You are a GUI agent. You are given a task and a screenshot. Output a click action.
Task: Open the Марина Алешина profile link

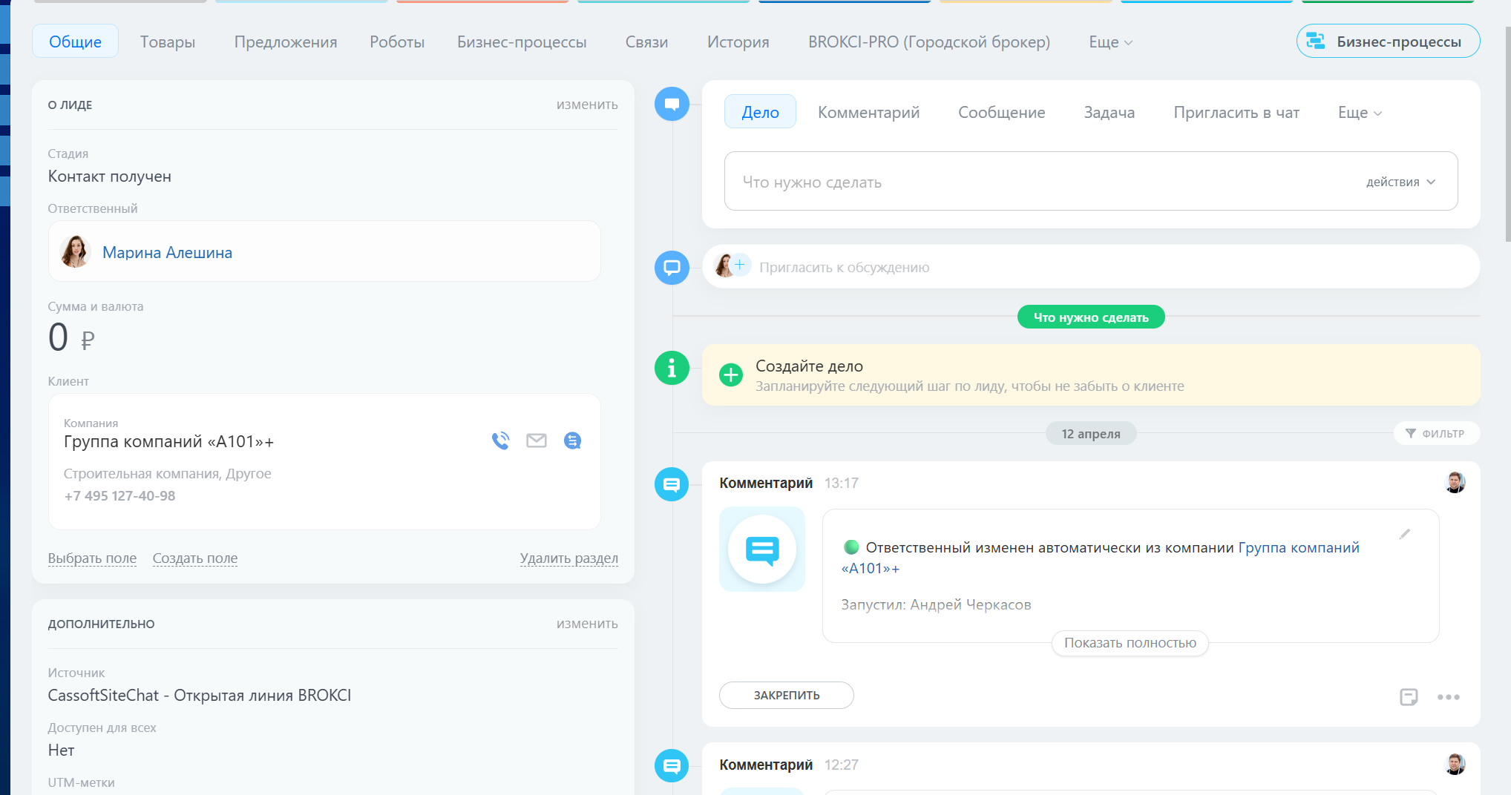click(167, 252)
